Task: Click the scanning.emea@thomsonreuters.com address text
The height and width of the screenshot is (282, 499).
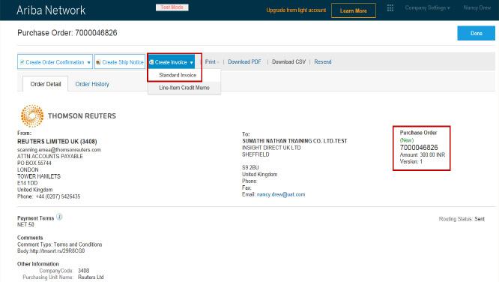Action: (59, 149)
